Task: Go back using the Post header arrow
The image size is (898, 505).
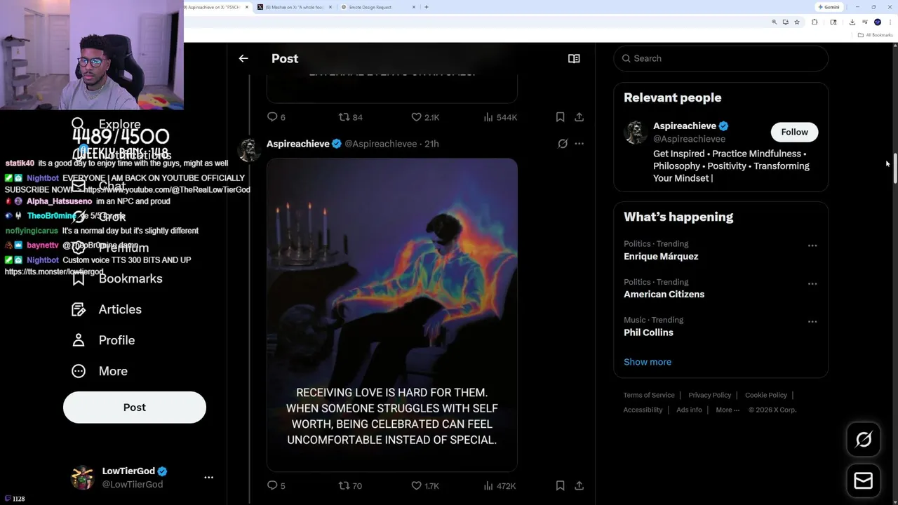Action: tap(243, 59)
